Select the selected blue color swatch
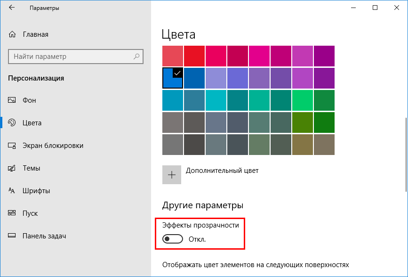The width and height of the screenshot is (408, 277). pos(172,78)
